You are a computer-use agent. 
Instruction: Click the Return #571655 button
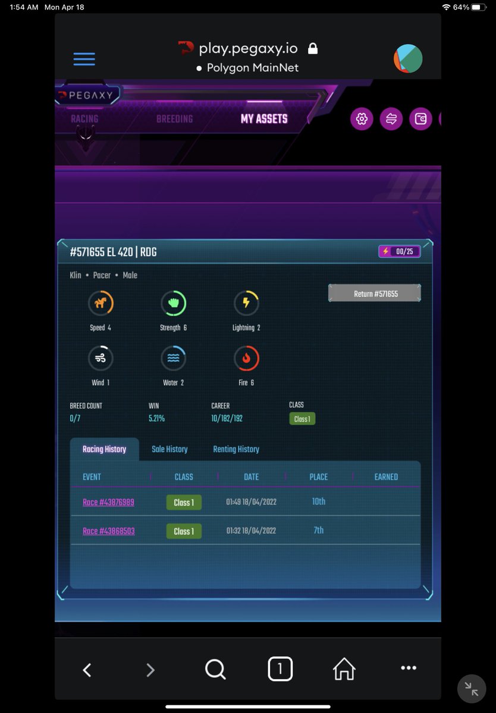coord(375,294)
